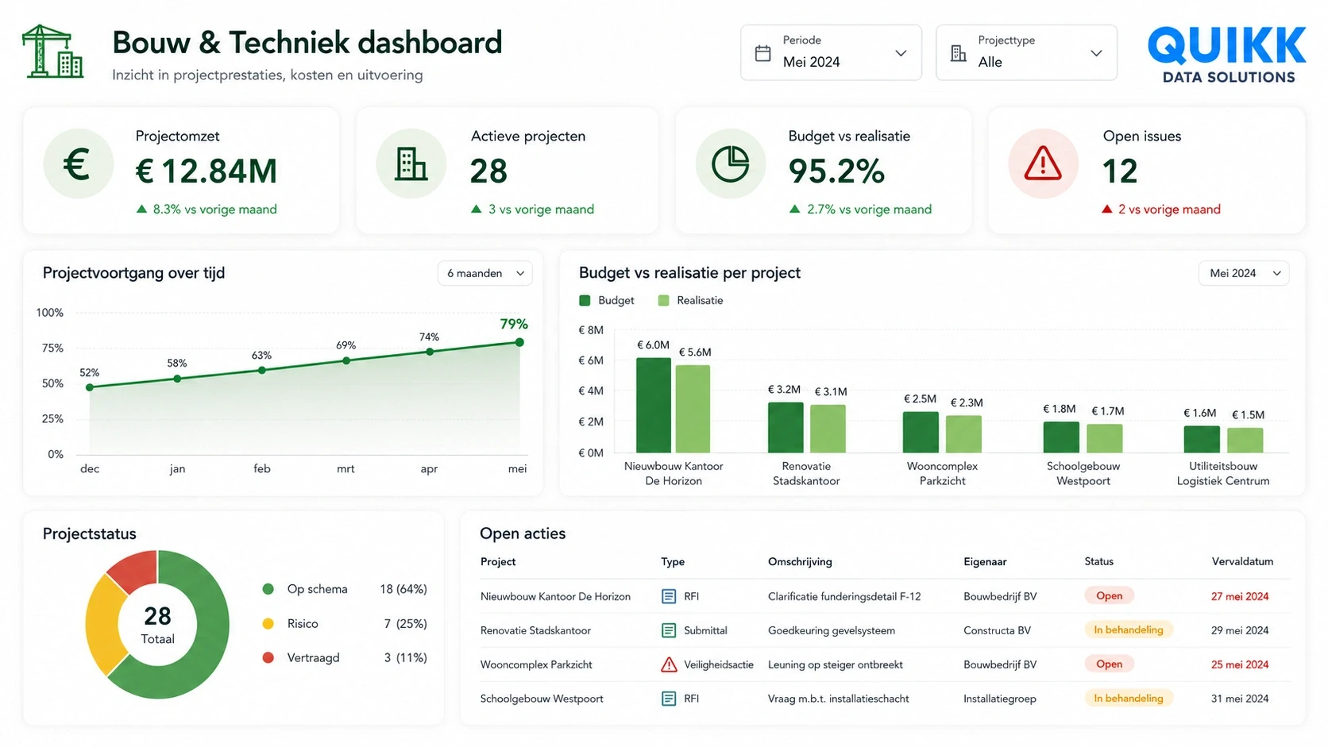The height and width of the screenshot is (747, 1328).
Task: Click the € 3.2M budget bar for Renovatie Stadskantoor
Action: click(786, 428)
